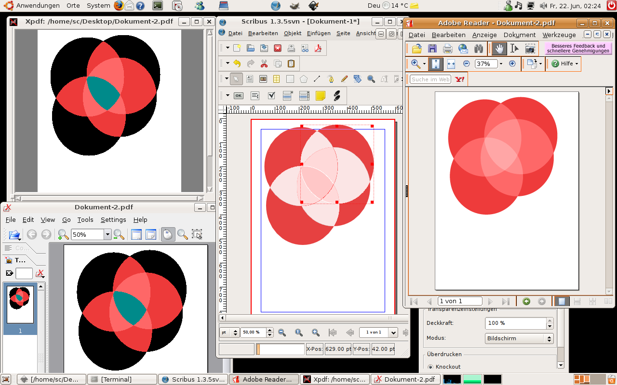Click the Okular selection tool icon
The height and width of the screenshot is (385, 617).
197,234
